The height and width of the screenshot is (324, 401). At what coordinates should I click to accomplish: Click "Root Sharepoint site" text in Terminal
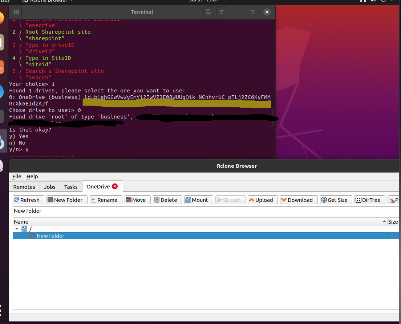coord(58,32)
